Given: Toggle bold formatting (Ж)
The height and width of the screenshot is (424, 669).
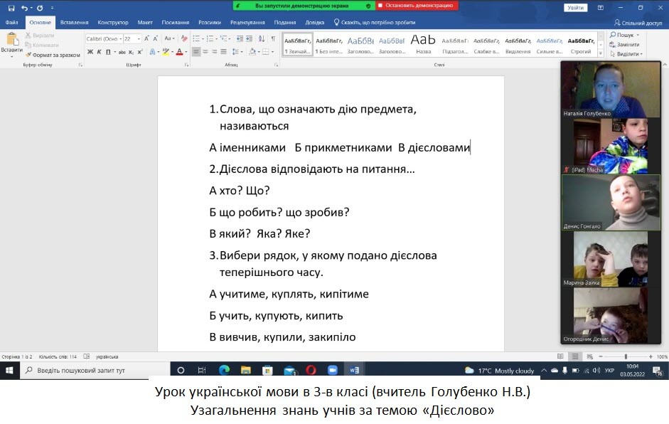Looking at the screenshot, I should pyautogui.click(x=90, y=52).
